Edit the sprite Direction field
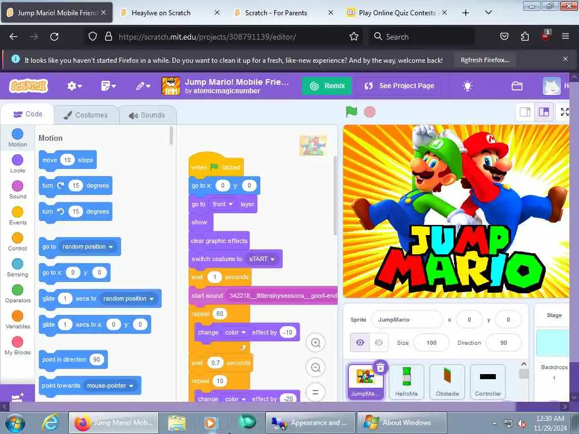The height and width of the screenshot is (434, 579). point(504,343)
